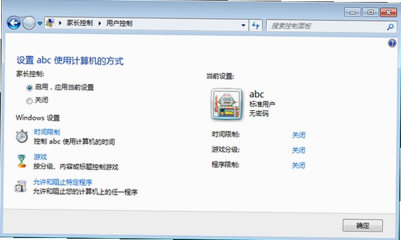This screenshot has height=240, width=401.
Task: Click the 允许和阻止您的计算机上的任一程序 description
Action: pos(85,191)
